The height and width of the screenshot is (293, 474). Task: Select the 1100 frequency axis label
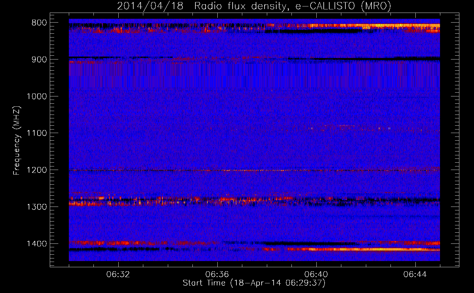[37, 133]
